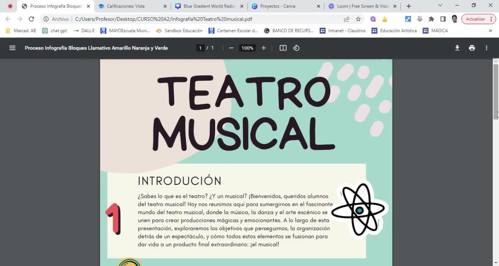Zoom out the PDF with minus
Image resolution: width=499 pixels, height=266 pixels.
(231, 48)
